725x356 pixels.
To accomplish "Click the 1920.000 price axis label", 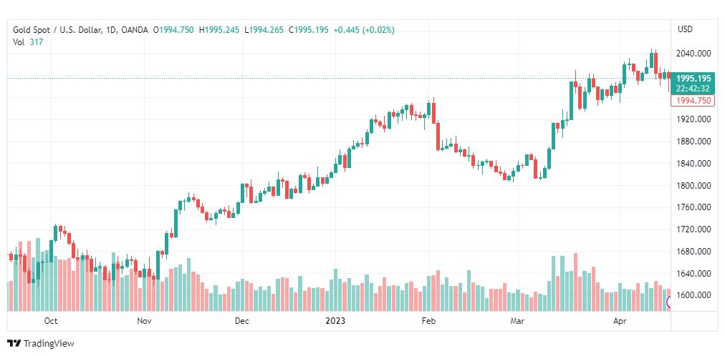I will (693, 119).
